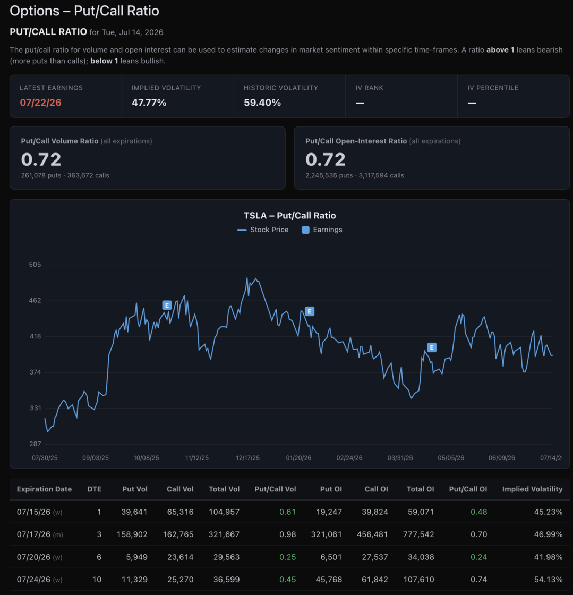Viewport: 573px width, 595px height.
Task: Sort by Put/Call Vol column header
Action: (x=275, y=489)
